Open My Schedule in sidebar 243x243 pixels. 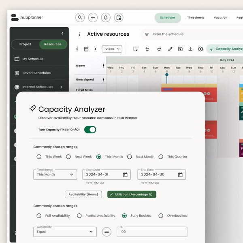tap(39, 59)
